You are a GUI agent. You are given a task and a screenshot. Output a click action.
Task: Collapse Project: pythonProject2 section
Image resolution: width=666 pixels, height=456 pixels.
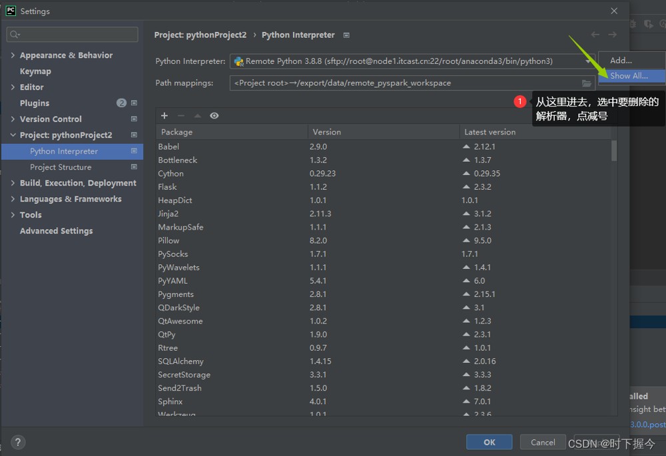13,135
